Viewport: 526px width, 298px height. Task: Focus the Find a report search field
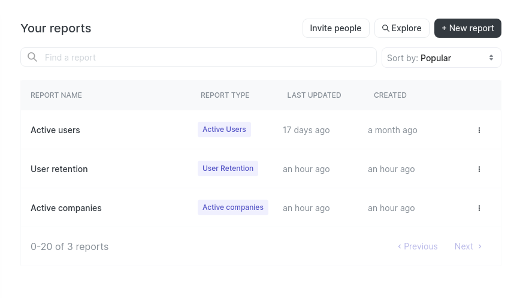pyautogui.click(x=198, y=57)
